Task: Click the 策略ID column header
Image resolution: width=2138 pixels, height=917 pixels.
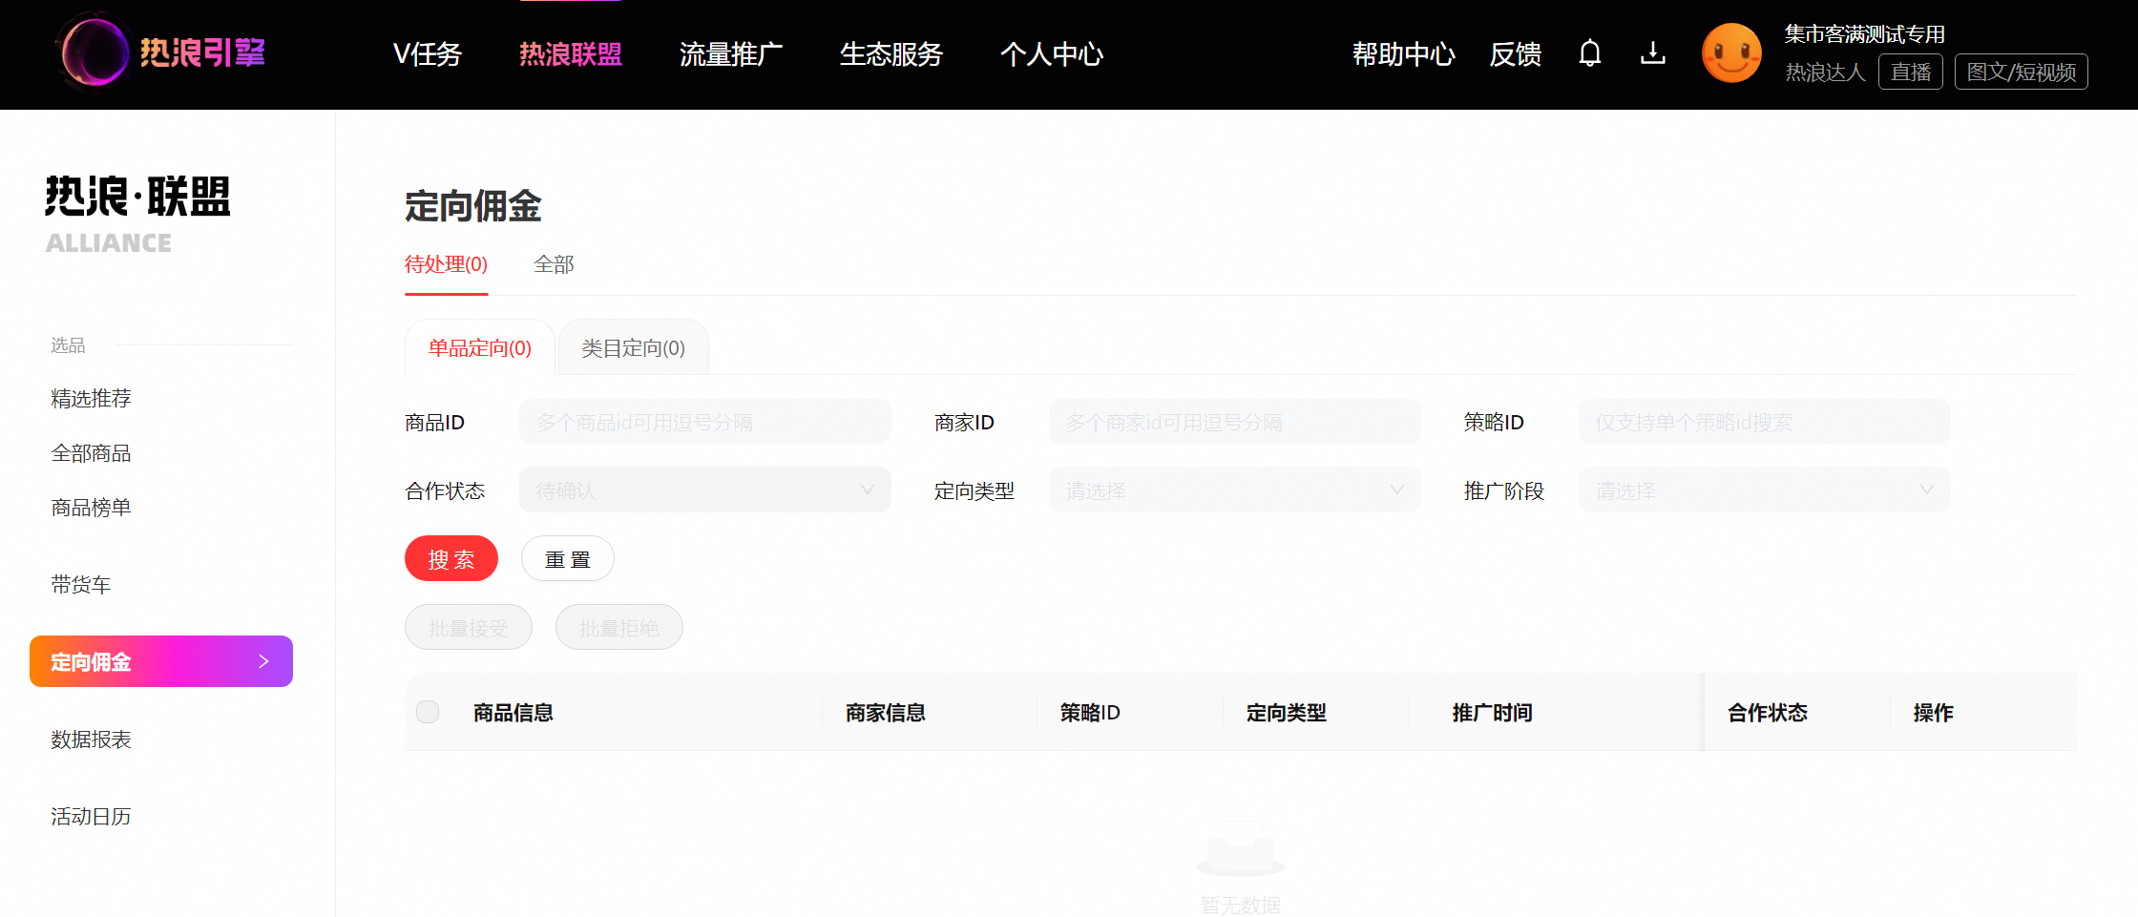Action: [1090, 712]
